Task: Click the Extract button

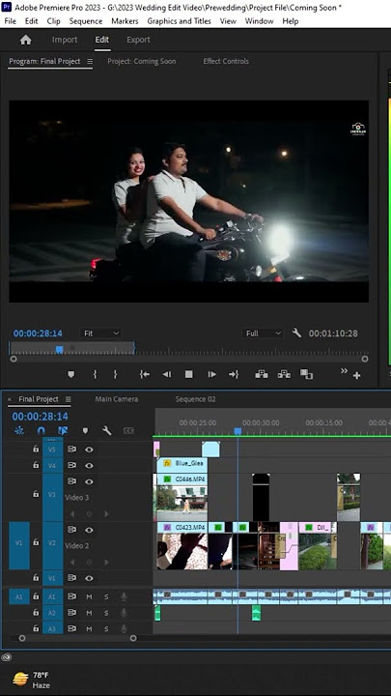Action: 284,374
